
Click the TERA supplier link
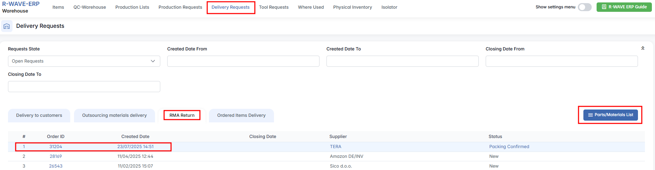(x=335, y=147)
